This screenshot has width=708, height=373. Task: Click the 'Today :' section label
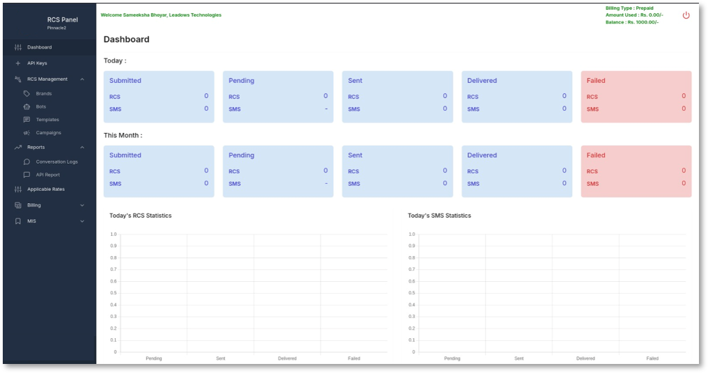(115, 61)
